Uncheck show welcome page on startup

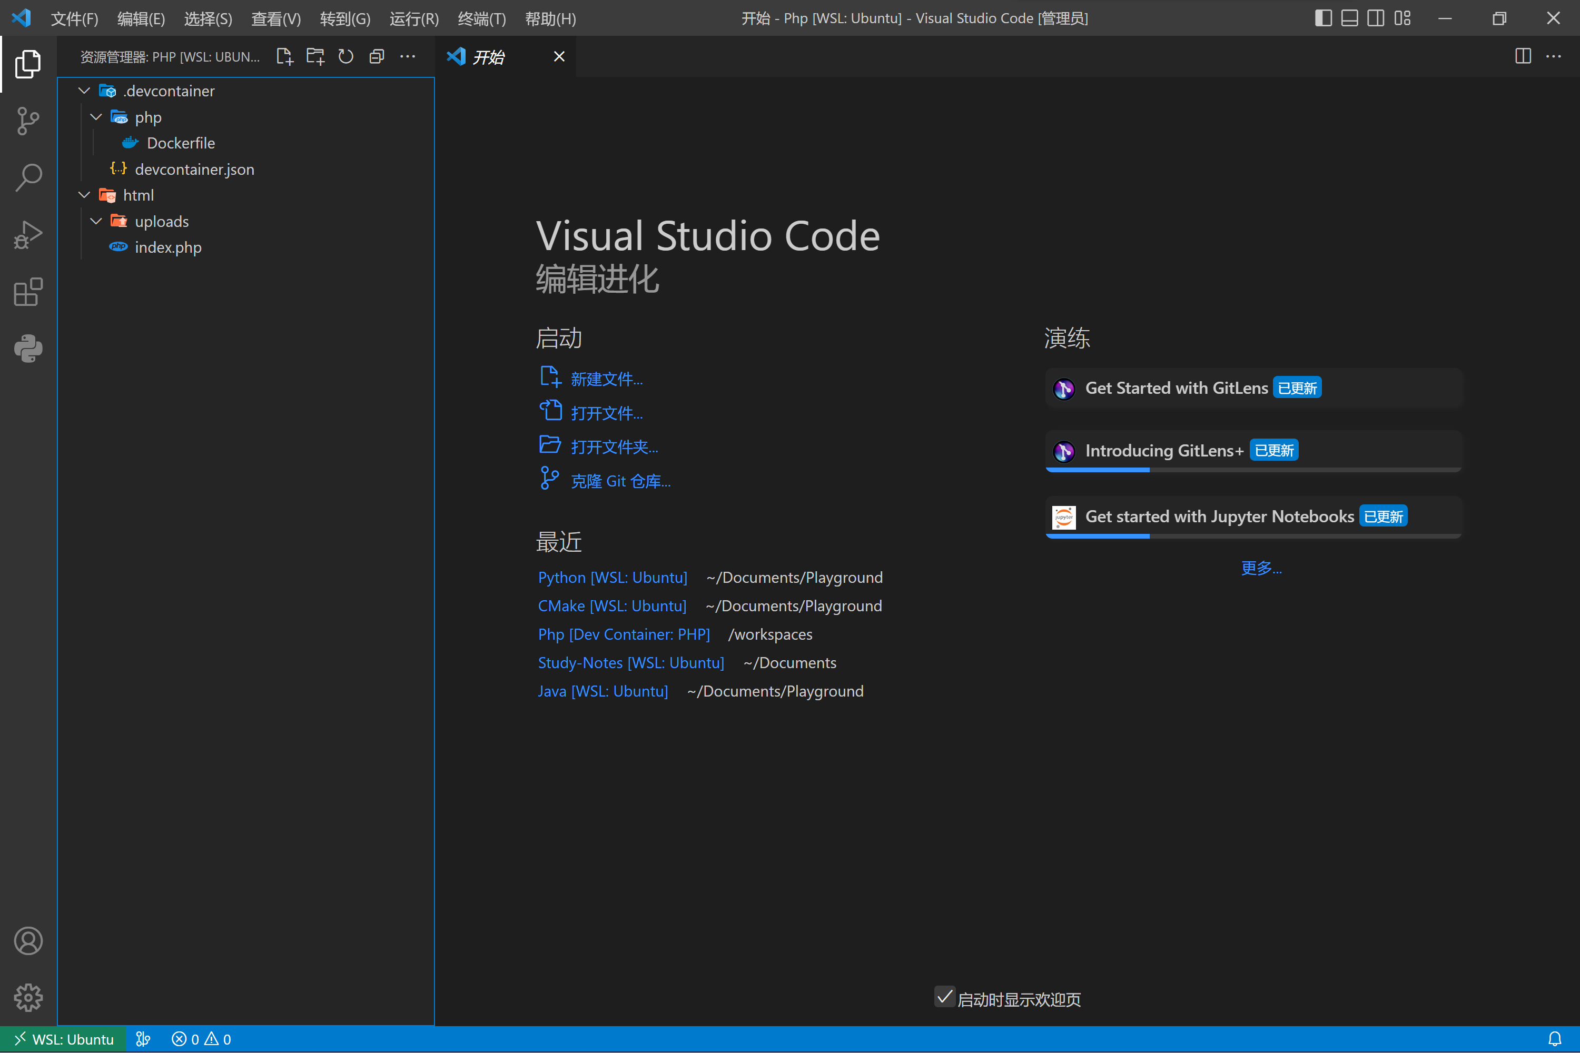[944, 997]
